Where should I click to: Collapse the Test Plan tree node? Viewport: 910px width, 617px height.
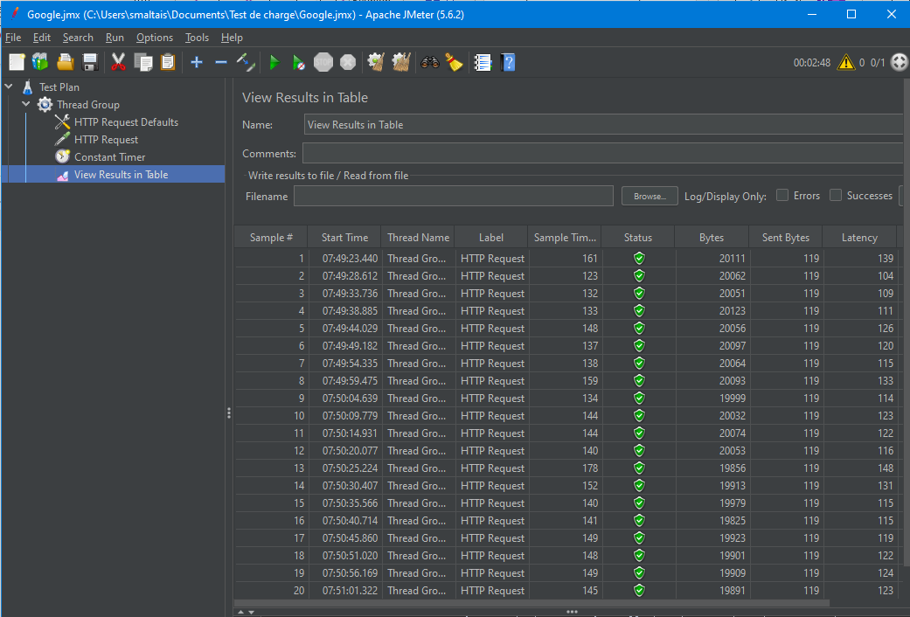(x=9, y=87)
